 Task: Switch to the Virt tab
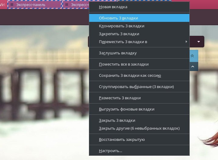3,5
